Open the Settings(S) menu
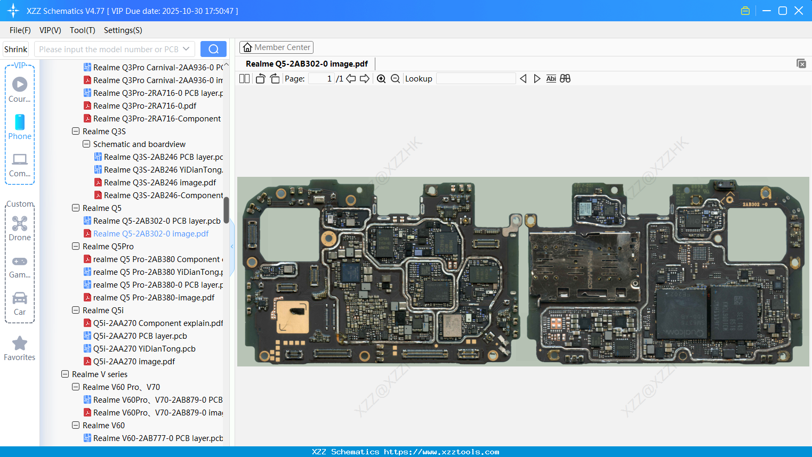This screenshot has width=812, height=457. coord(123,30)
